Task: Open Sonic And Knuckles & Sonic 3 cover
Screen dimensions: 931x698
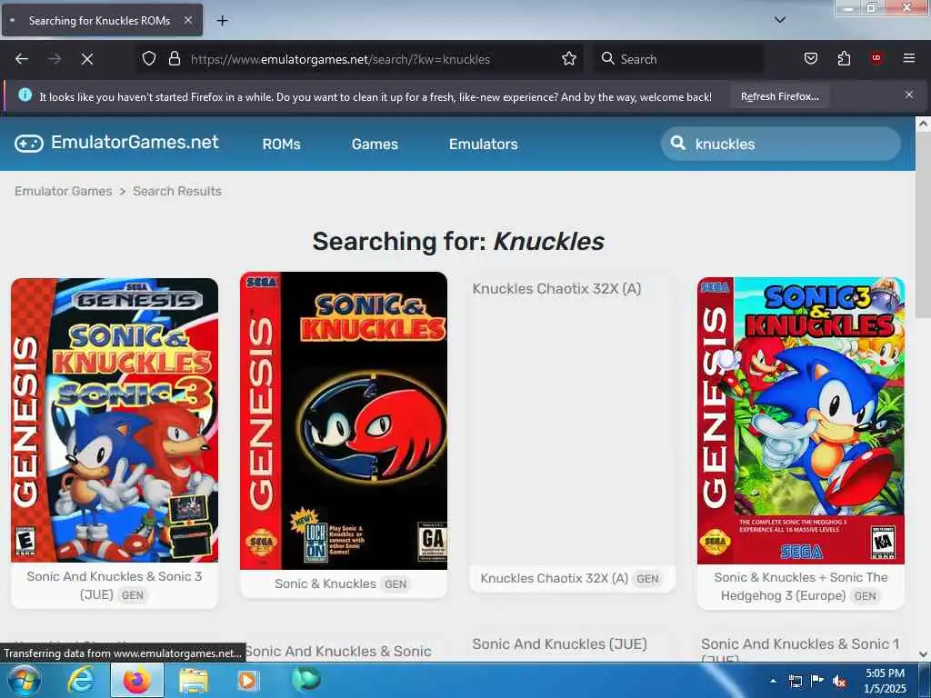Action: click(115, 420)
